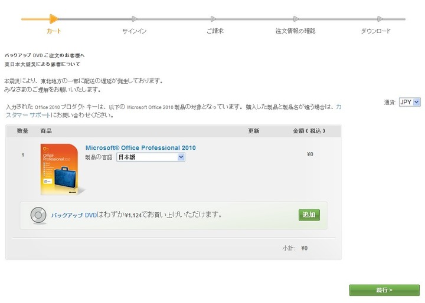Select the ご請求 step label
The height and width of the screenshot is (303, 425).
[215, 31]
